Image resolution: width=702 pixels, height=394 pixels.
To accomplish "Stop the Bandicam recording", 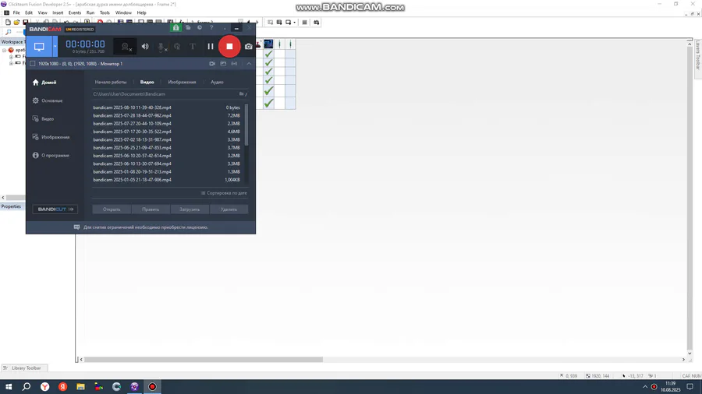I will [x=229, y=47].
